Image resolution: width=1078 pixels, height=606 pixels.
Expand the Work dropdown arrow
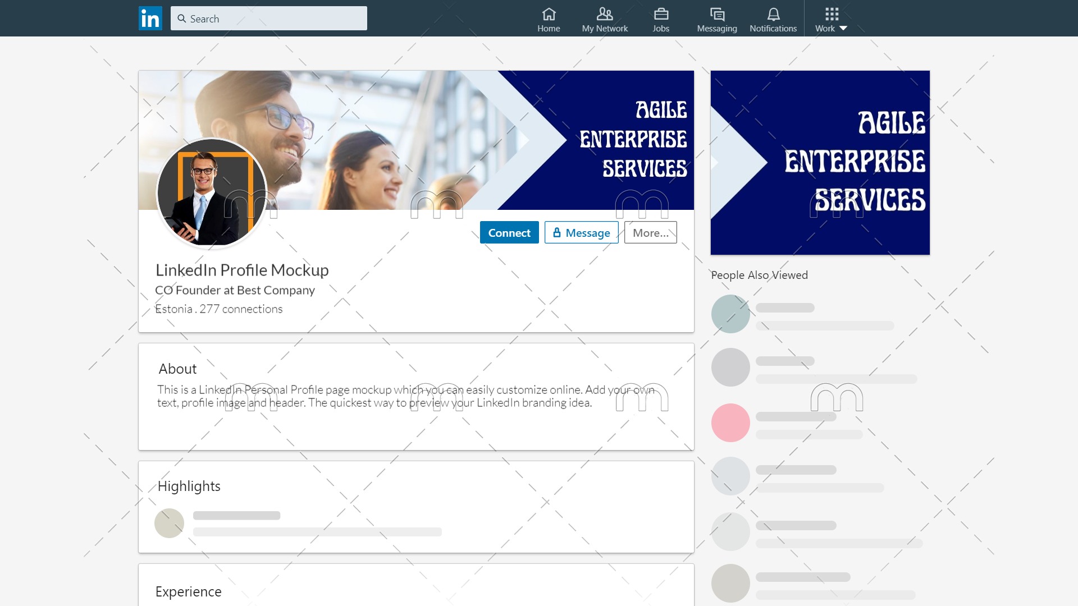pyautogui.click(x=843, y=29)
